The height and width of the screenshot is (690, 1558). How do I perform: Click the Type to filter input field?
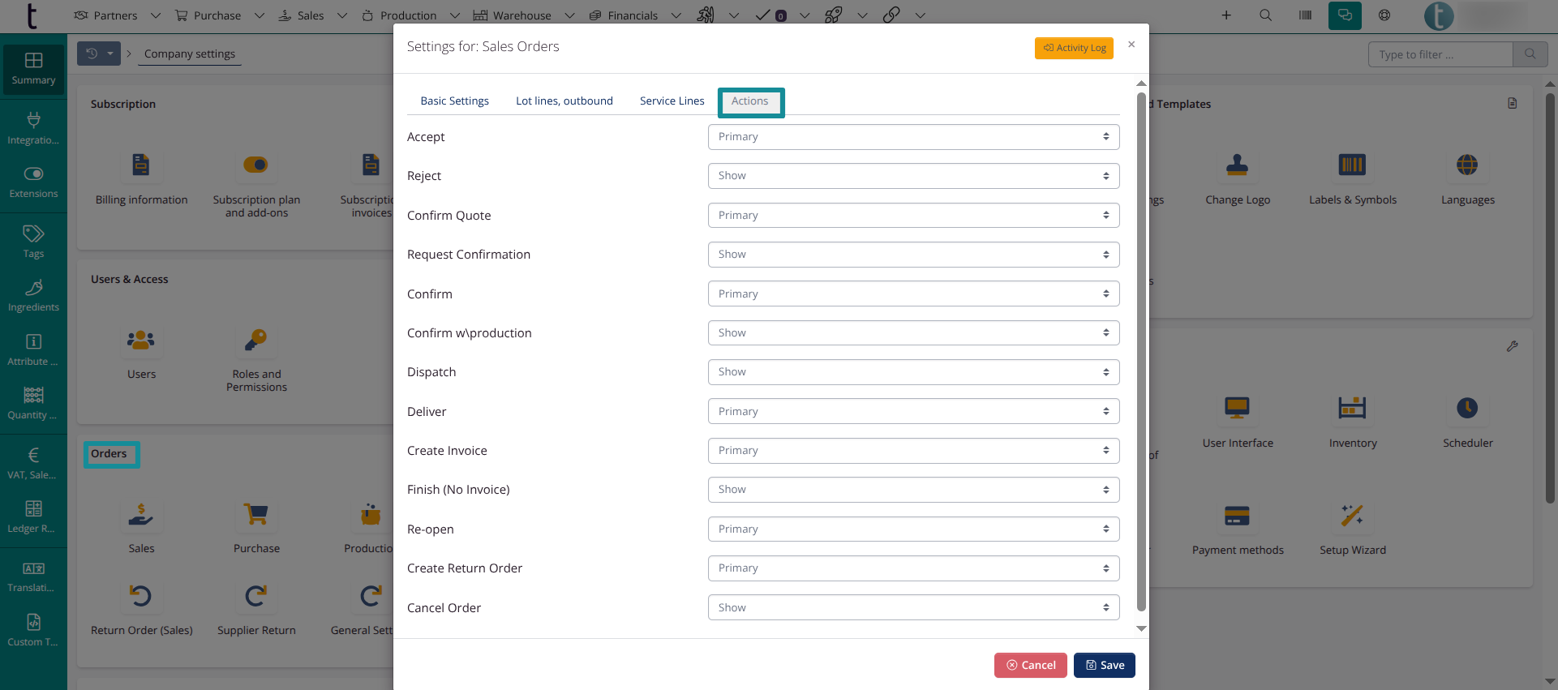pyautogui.click(x=1440, y=54)
